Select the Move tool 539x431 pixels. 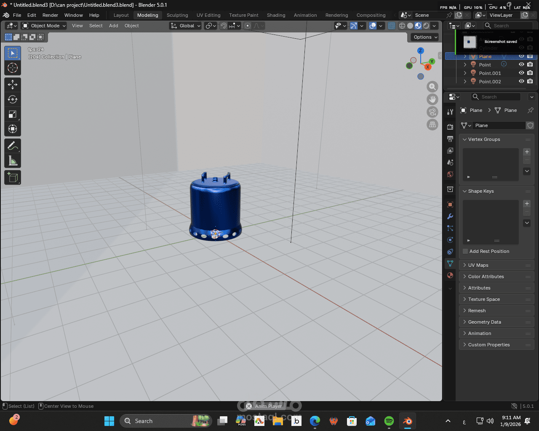[x=13, y=85]
